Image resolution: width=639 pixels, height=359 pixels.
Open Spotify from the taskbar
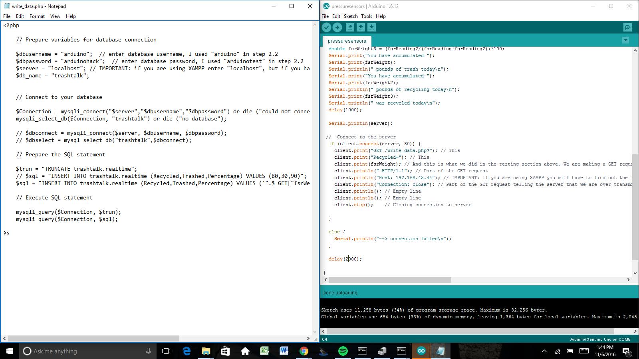[x=343, y=351]
